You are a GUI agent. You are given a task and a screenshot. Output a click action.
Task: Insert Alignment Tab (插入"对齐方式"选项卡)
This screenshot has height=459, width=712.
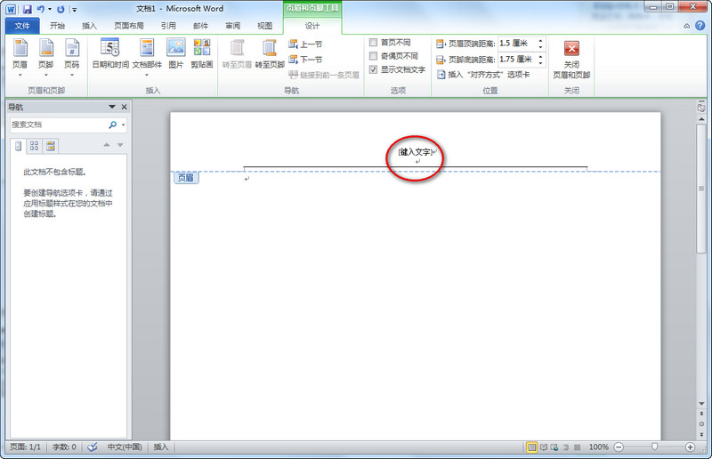482,75
